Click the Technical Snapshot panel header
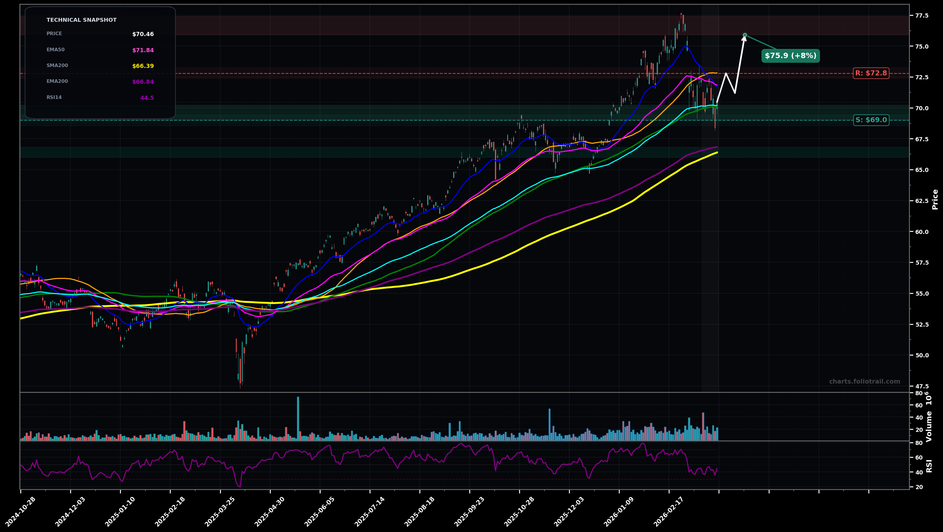The width and height of the screenshot is (943, 532). click(81, 20)
